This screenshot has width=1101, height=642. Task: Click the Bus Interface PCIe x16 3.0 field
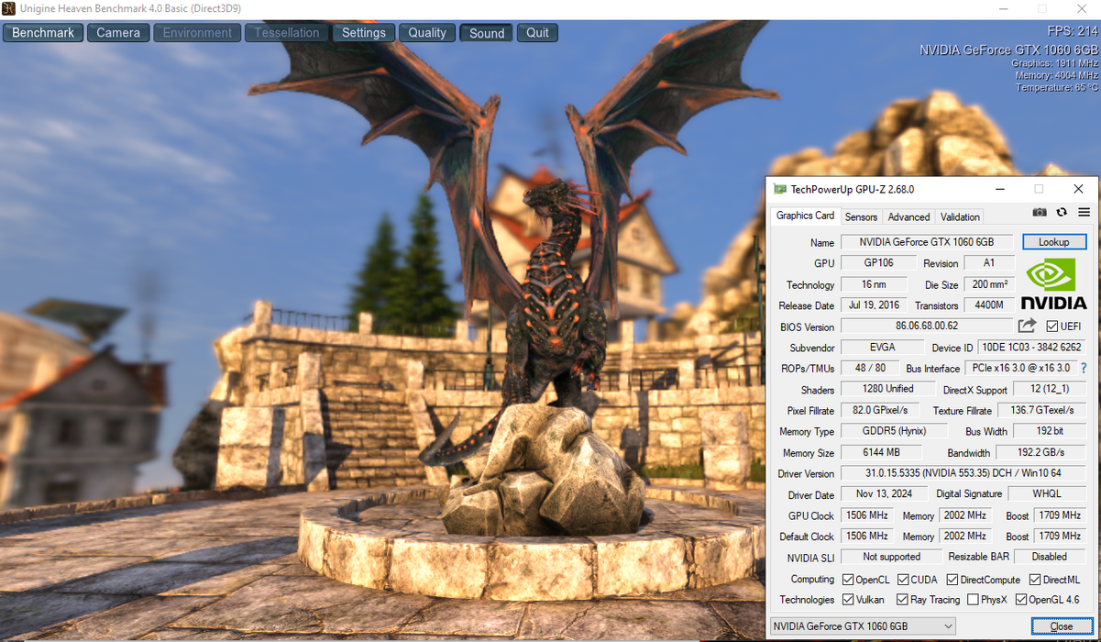tap(1020, 368)
